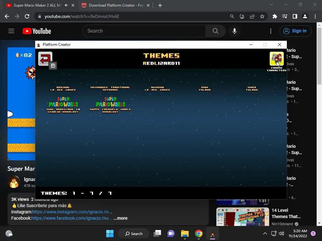Open File Explorer from taskbar
The image size is (322, 241).
185,233
